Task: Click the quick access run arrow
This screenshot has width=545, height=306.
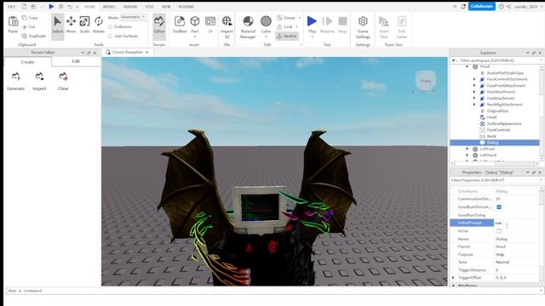Action: 51,7
